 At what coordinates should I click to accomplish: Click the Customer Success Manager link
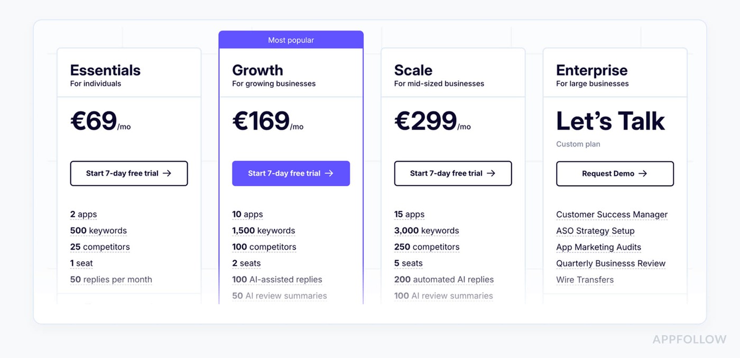click(612, 214)
